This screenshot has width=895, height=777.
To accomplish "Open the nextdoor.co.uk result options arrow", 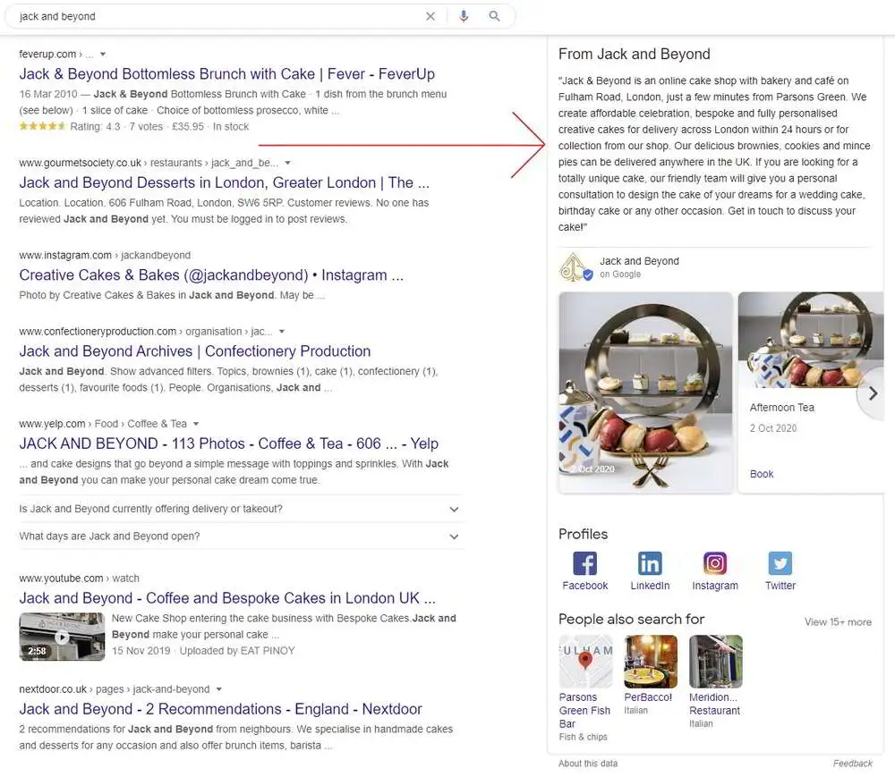I will (x=219, y=689).
